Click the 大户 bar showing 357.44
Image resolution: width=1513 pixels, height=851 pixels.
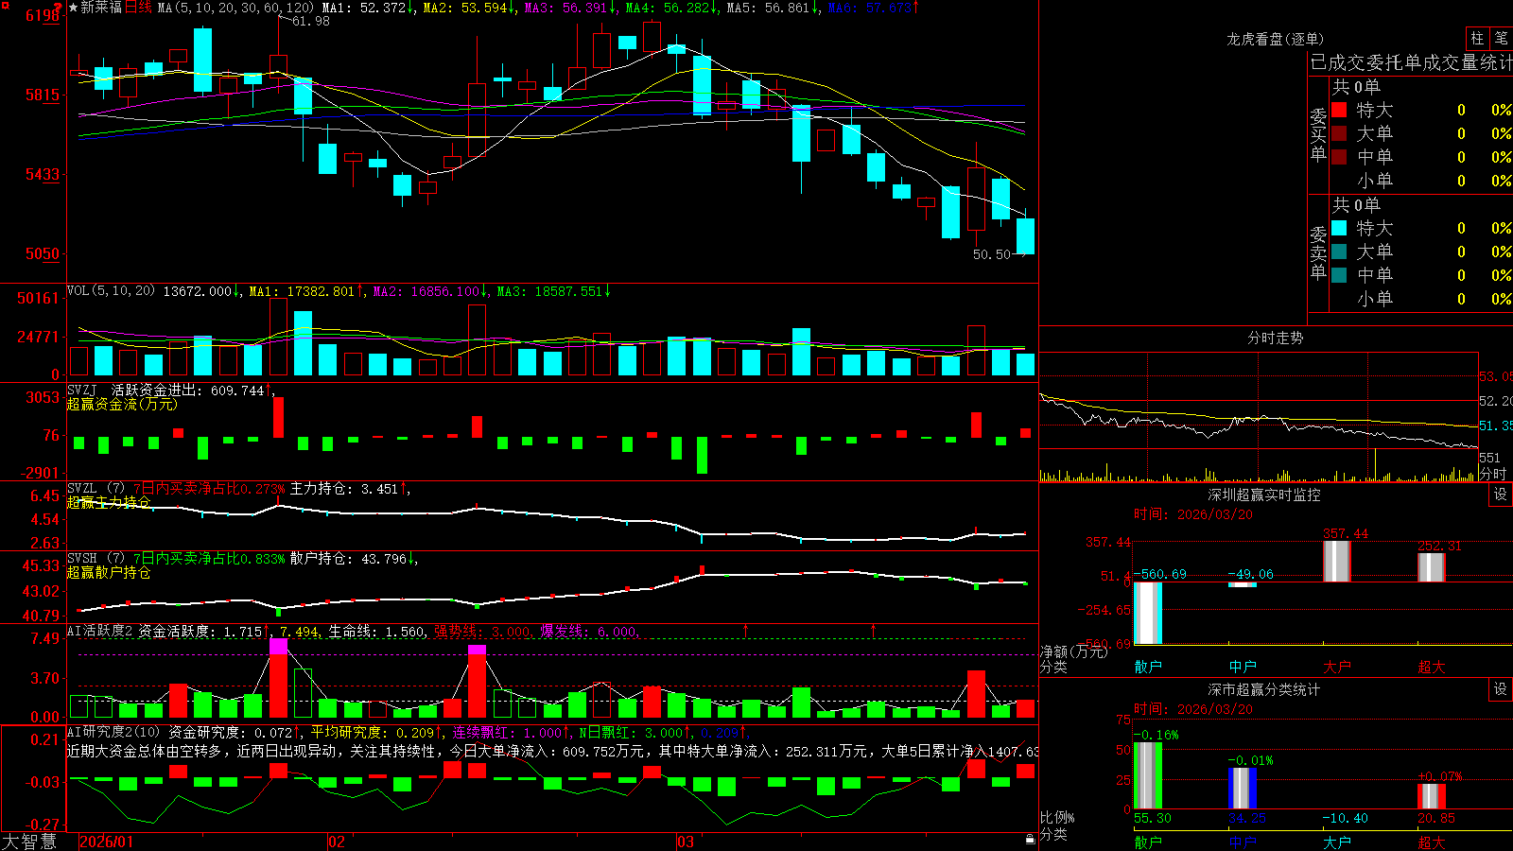coord(1336,561)
